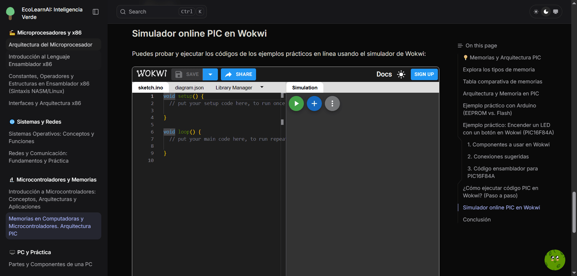Click the Sign Up button
This screenshot has height=276, width=577.
click(424, 74)
